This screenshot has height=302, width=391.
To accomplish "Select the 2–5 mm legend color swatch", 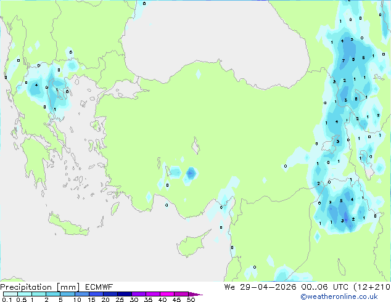I will [53, 294].
